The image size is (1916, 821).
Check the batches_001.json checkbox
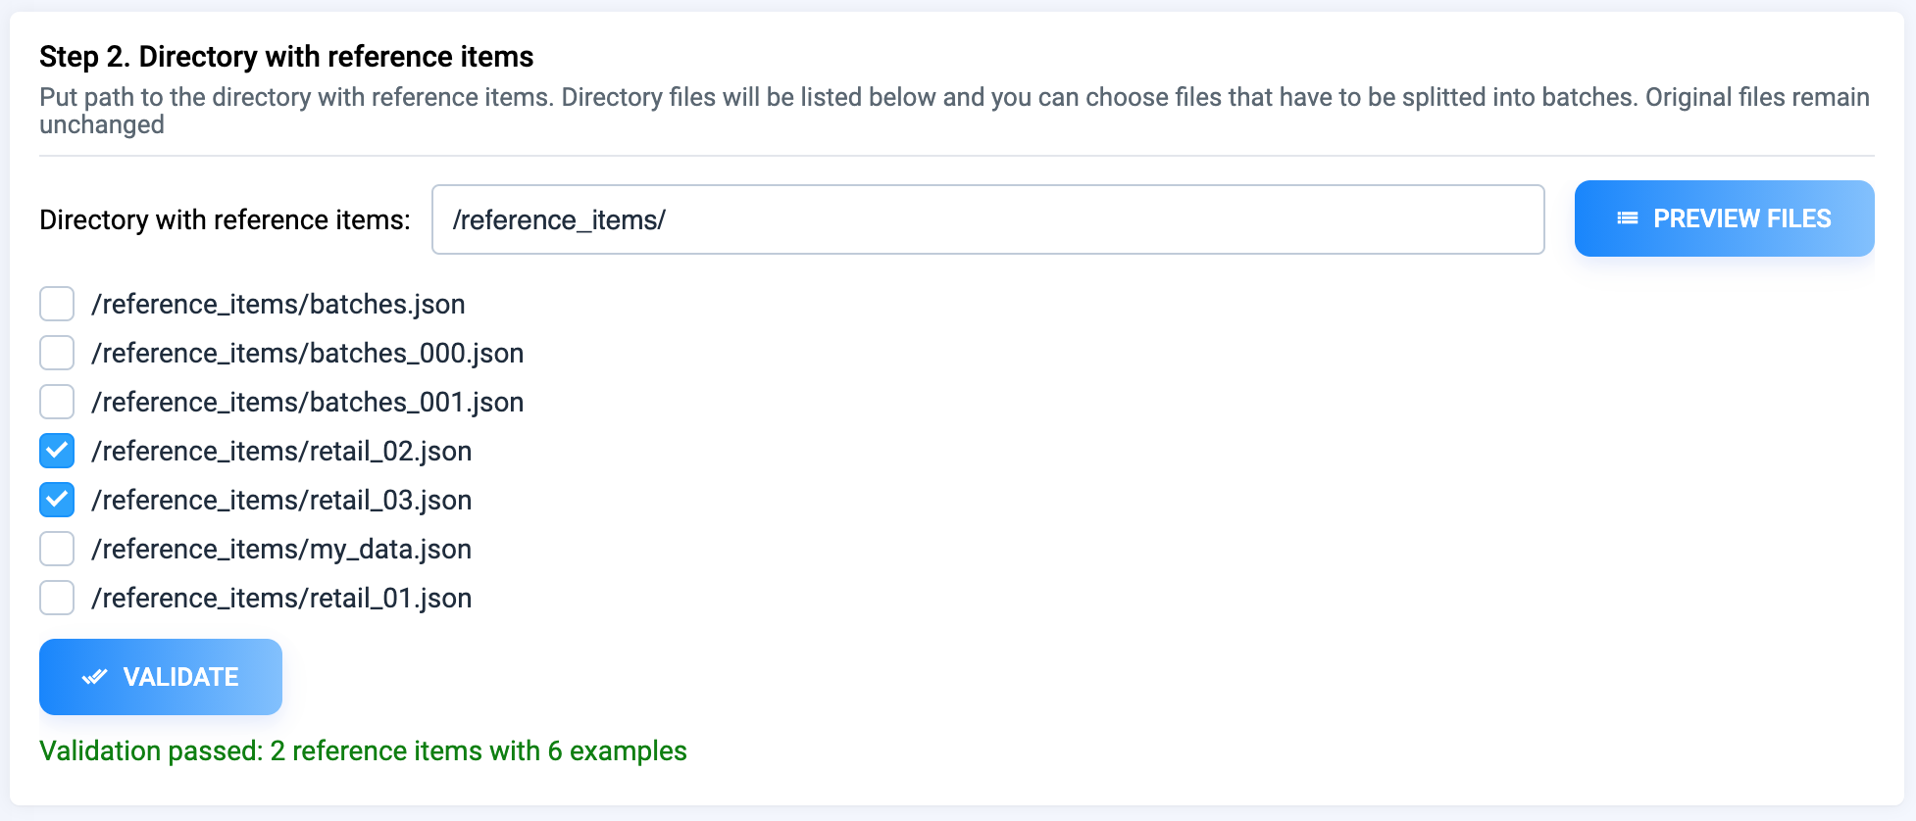click(x=57, y=402)
